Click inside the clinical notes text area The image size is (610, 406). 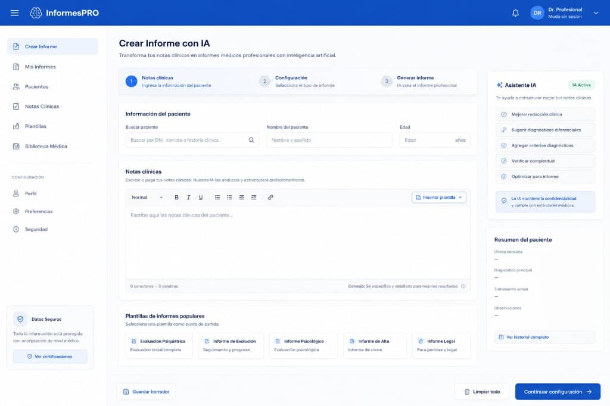point(298,242)
